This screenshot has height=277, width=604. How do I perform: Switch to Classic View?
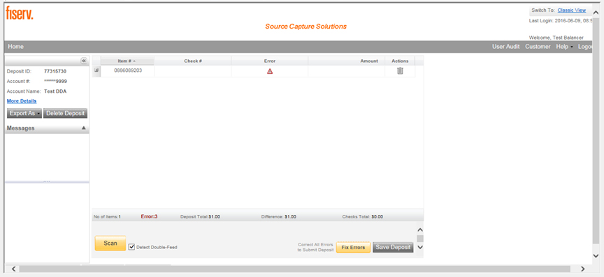(572, 10)
